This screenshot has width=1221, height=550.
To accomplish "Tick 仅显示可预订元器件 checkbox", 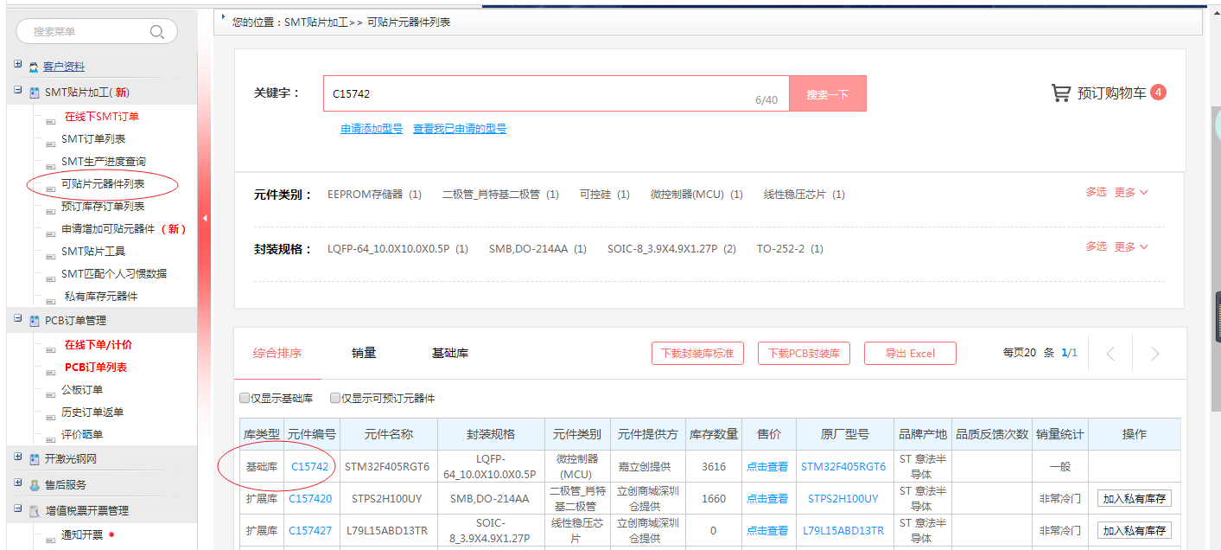I will (x=335, y=399).
